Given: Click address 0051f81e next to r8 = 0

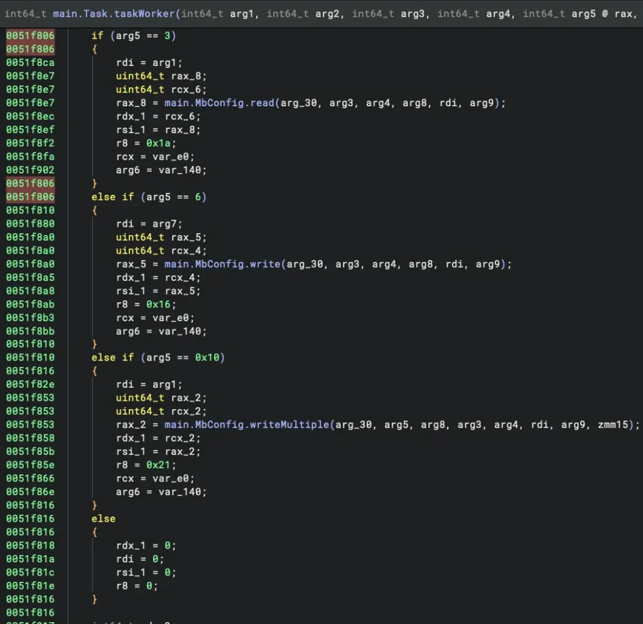Looking at the screenshot, I should pyautogui.click(x=30, y=586).
